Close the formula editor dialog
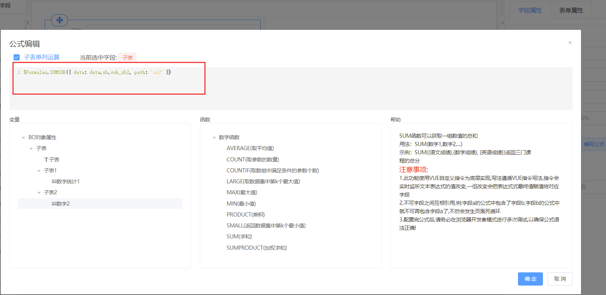606x295 pixels. [570, 43]
